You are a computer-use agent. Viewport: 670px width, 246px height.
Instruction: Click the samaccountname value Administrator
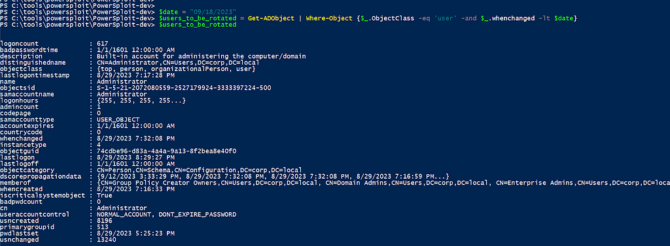122,94
